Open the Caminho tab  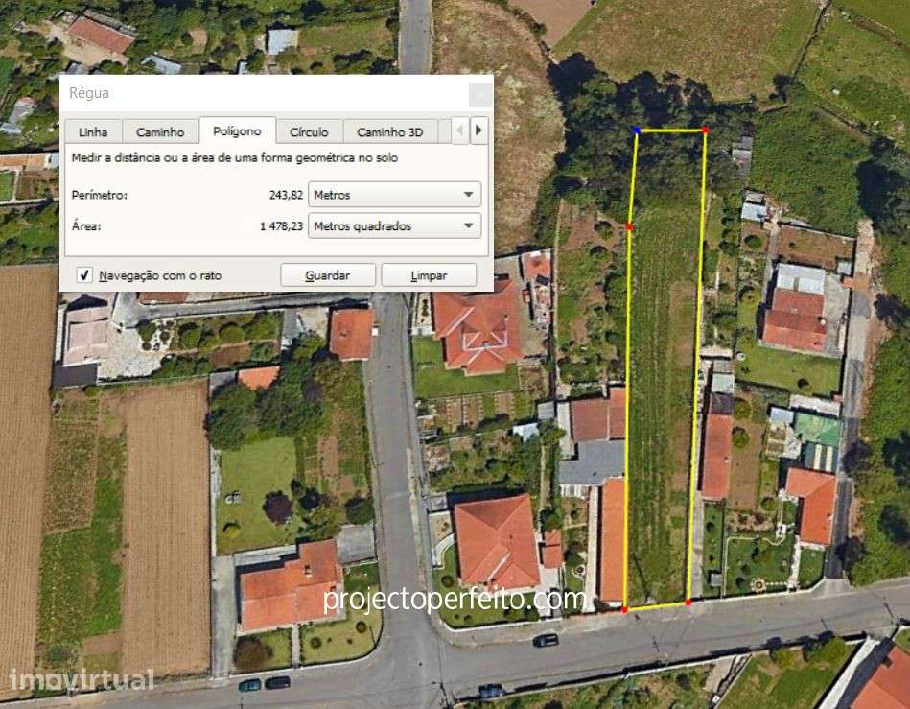(160, 131)
